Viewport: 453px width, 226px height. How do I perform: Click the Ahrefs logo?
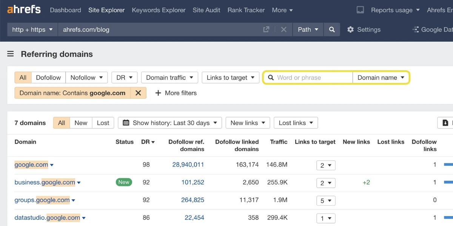tap(24, 9)
